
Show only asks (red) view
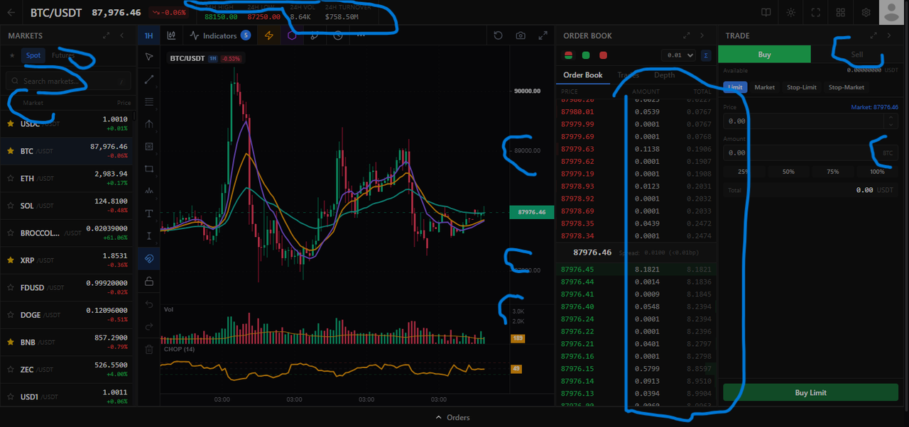pyautogui.click(x=604, y=55)
